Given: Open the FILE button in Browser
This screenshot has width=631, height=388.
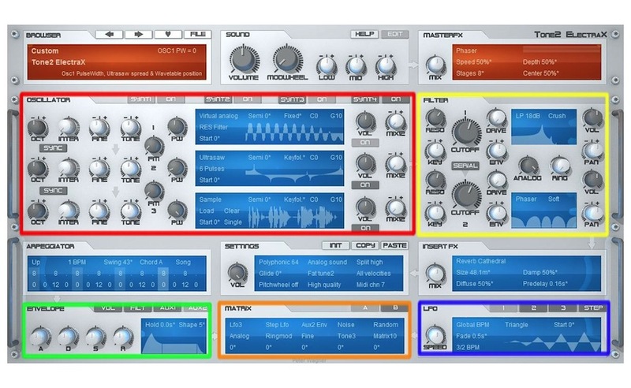Looking at the screenshot, I should [x=197, y=35].
